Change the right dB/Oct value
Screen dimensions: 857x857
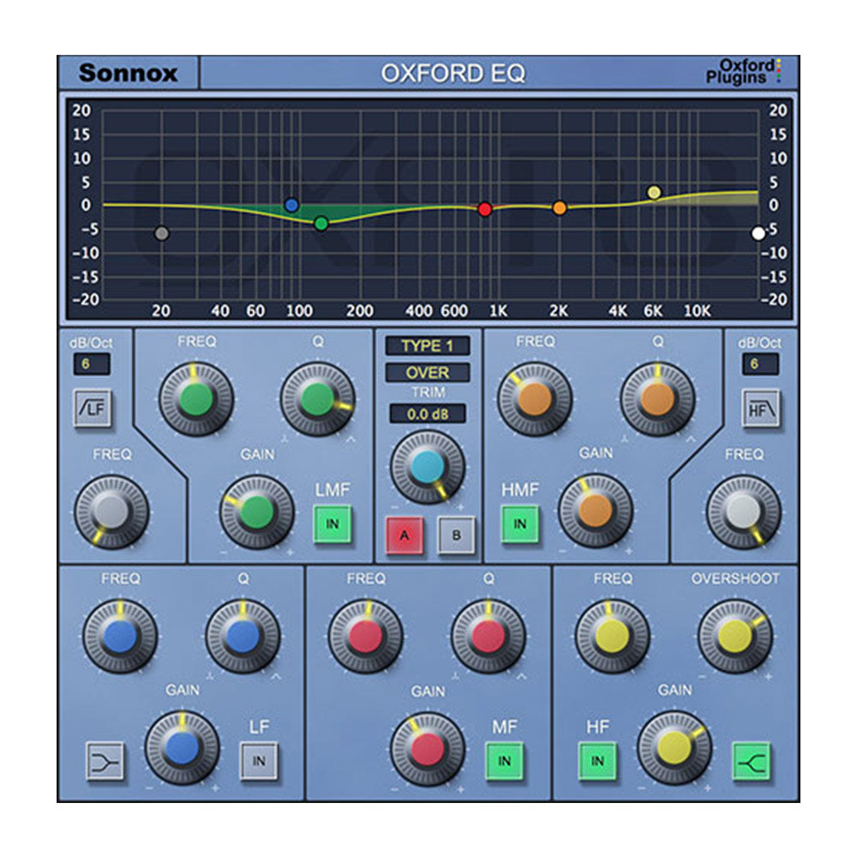point(763,364)
